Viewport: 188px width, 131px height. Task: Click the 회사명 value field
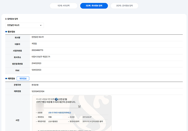38,37
